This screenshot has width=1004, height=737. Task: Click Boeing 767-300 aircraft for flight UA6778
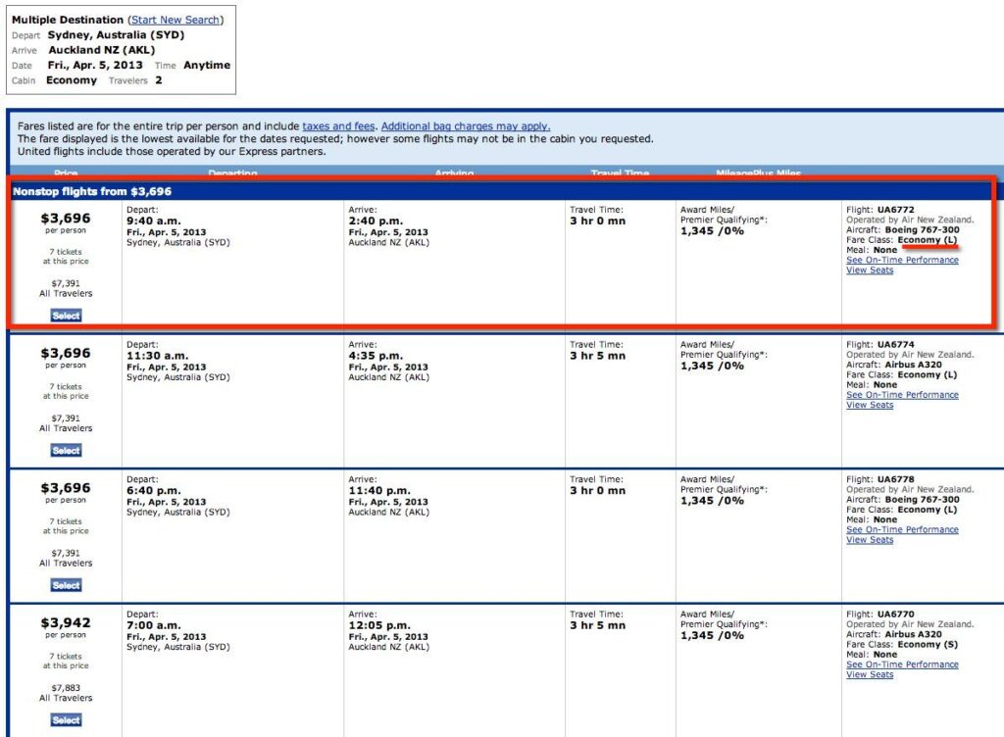tap(922, 499)
